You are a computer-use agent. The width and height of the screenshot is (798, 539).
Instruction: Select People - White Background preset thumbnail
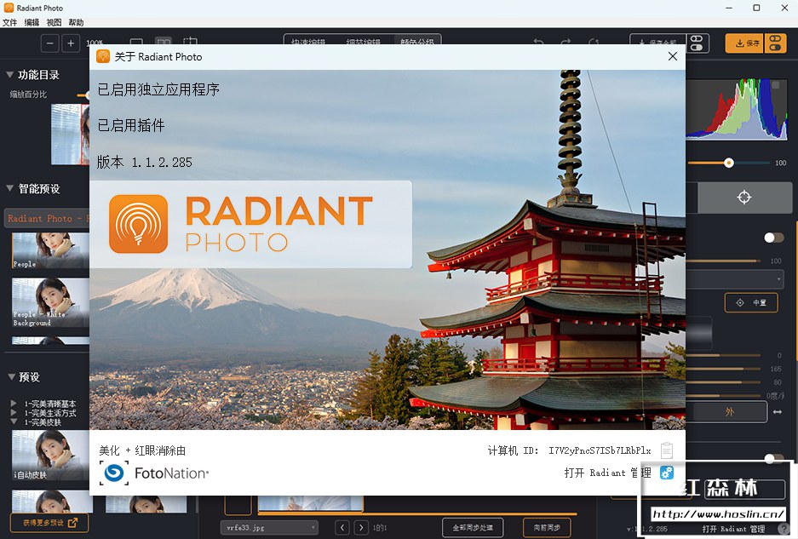[x=50, y=302]
